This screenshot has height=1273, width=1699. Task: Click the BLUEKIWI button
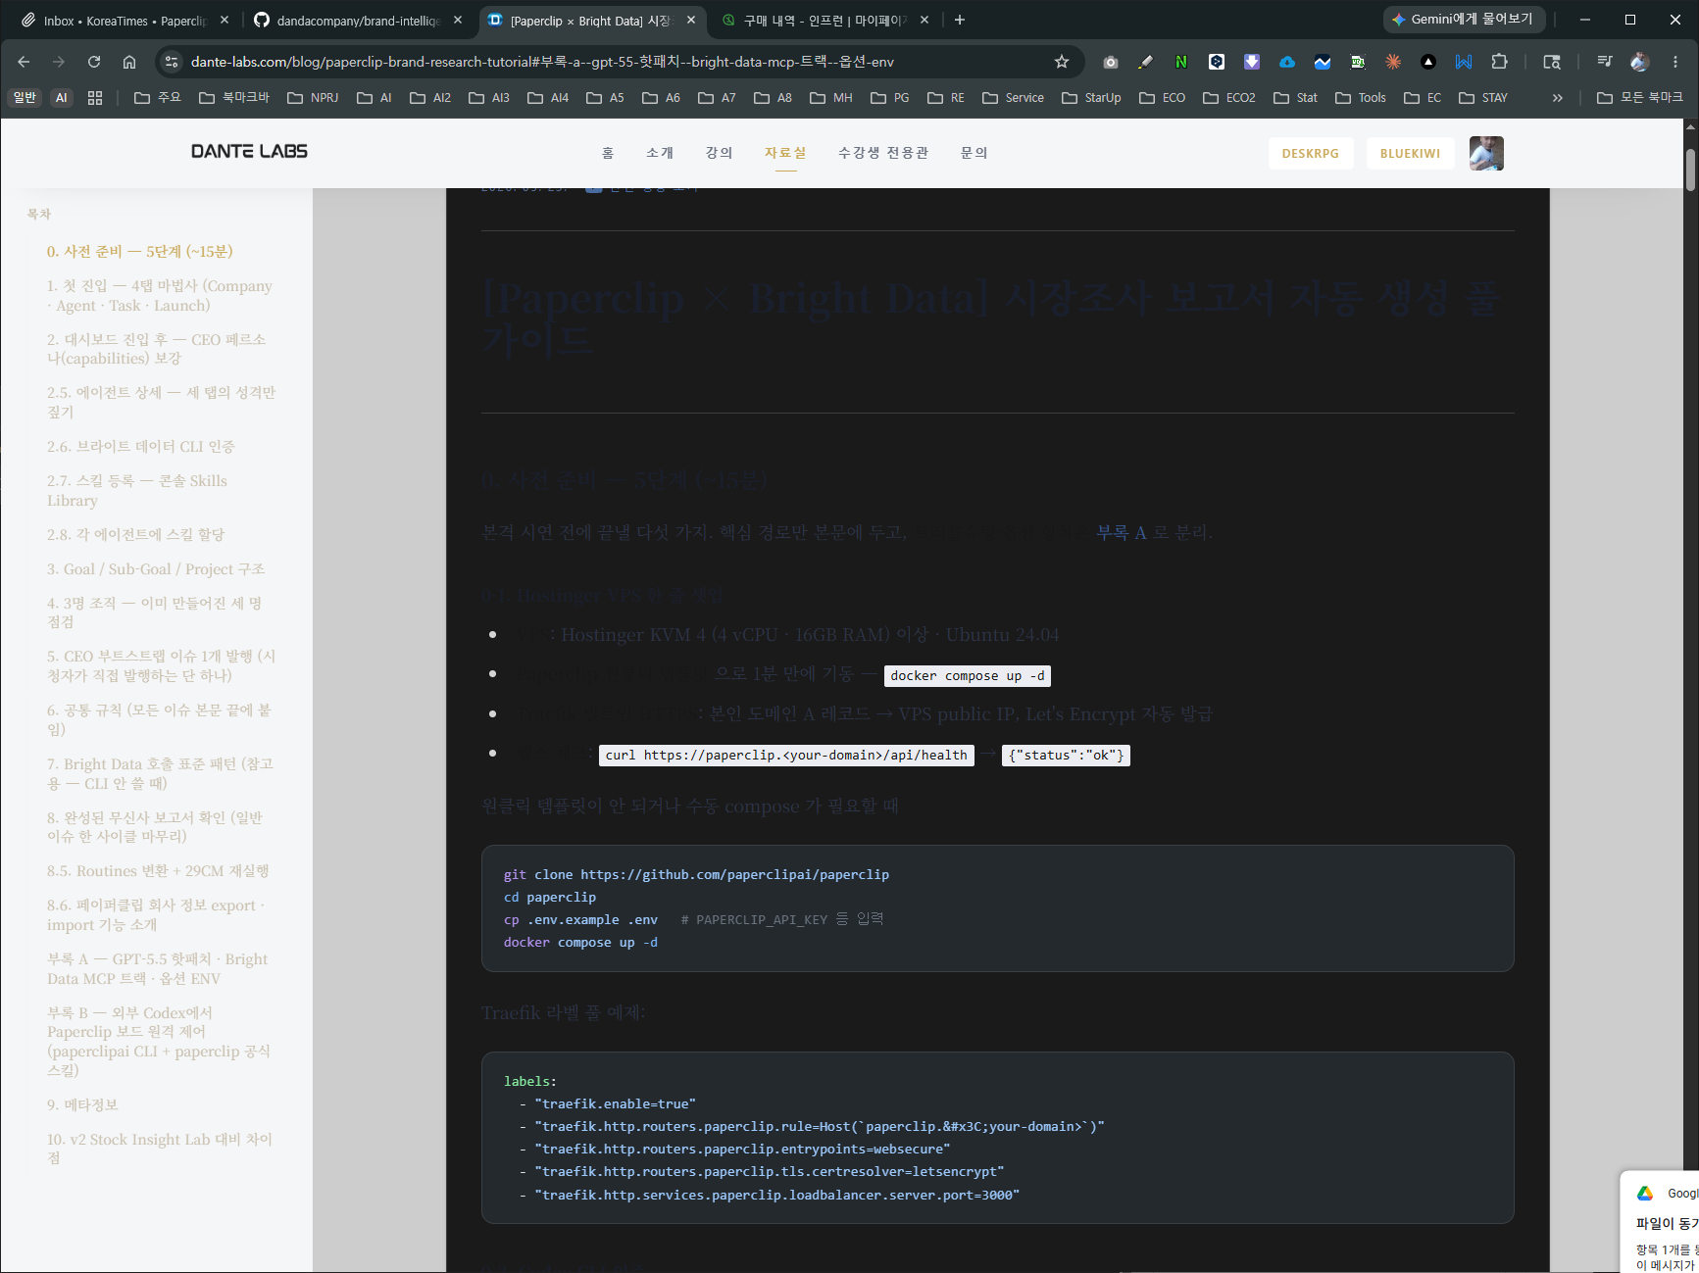[1410, 153]
